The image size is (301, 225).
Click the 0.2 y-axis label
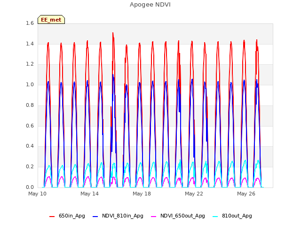tap(30, 167)
